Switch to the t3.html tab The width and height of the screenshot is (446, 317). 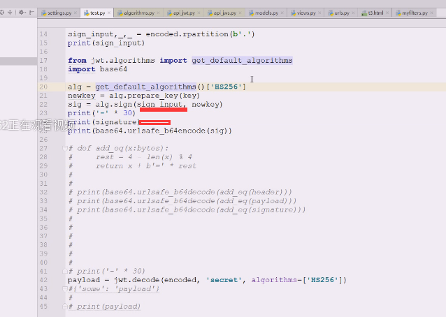pyautogui.click(x=375, y=13)
